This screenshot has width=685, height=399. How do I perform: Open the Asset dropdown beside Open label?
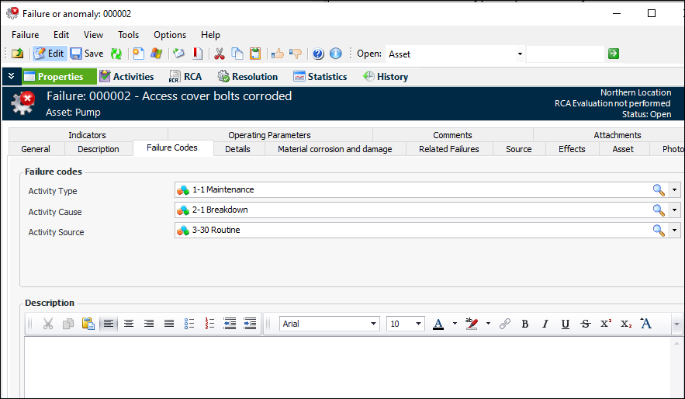(520, 54)
